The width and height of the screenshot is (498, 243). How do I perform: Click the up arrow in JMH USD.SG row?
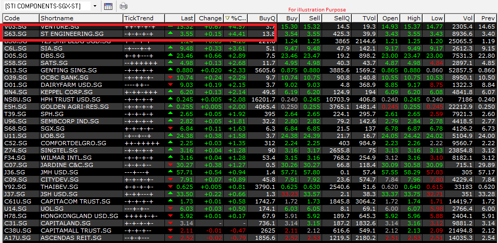(170, 172)
